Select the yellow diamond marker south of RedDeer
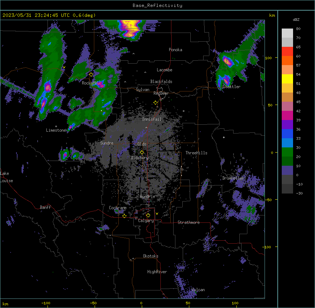Image resolution: width=315 pixels, height=308 pixels. tap(156, 103)
